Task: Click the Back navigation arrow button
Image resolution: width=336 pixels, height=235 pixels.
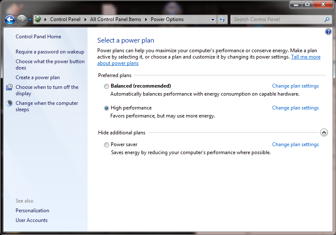Action: click(x=10, y=19)
